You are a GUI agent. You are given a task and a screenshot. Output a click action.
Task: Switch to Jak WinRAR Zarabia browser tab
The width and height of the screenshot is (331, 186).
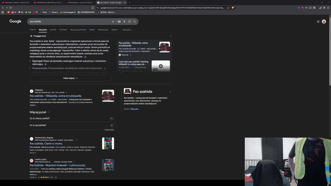point(48,2)
